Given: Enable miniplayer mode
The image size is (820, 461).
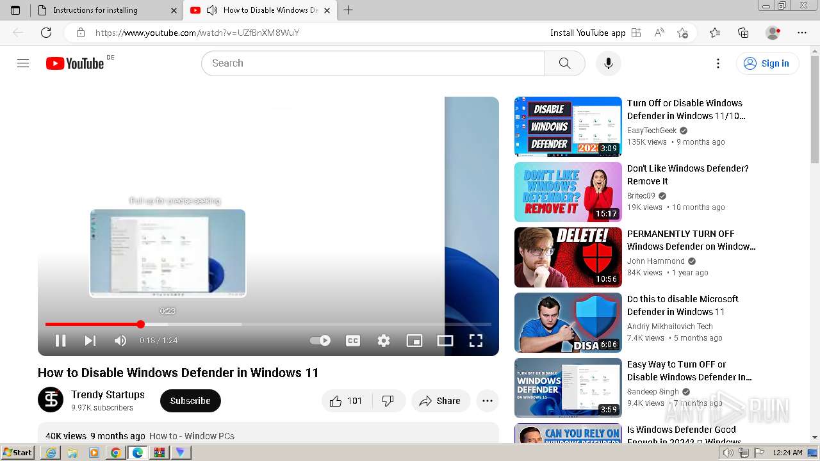Looking at the screenshot, I should 414,341.
